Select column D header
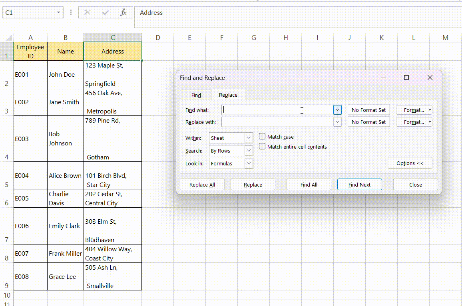This screenshot has height=306, width=462. pos(157,38)
